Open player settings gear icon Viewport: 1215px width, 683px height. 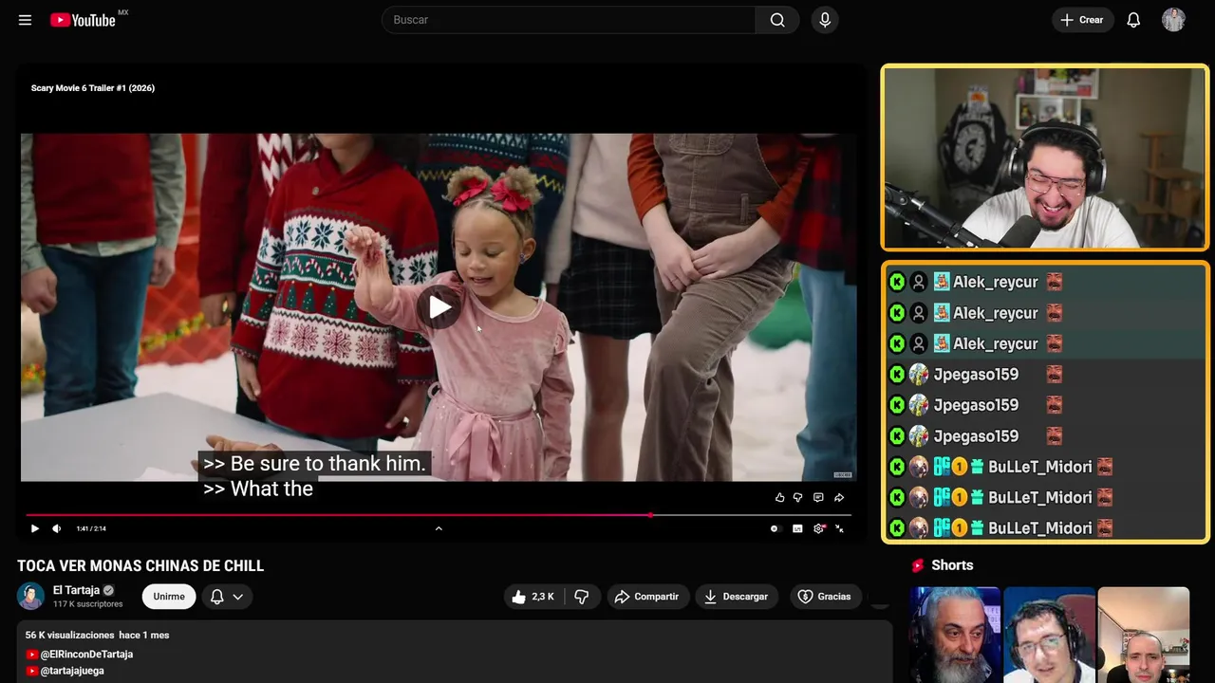819,528
